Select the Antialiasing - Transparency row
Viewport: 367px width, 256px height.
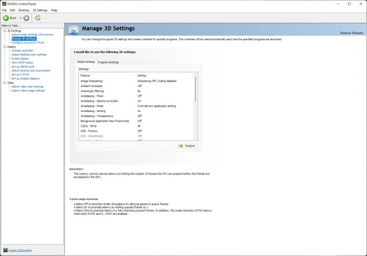(x=137, y=116)
